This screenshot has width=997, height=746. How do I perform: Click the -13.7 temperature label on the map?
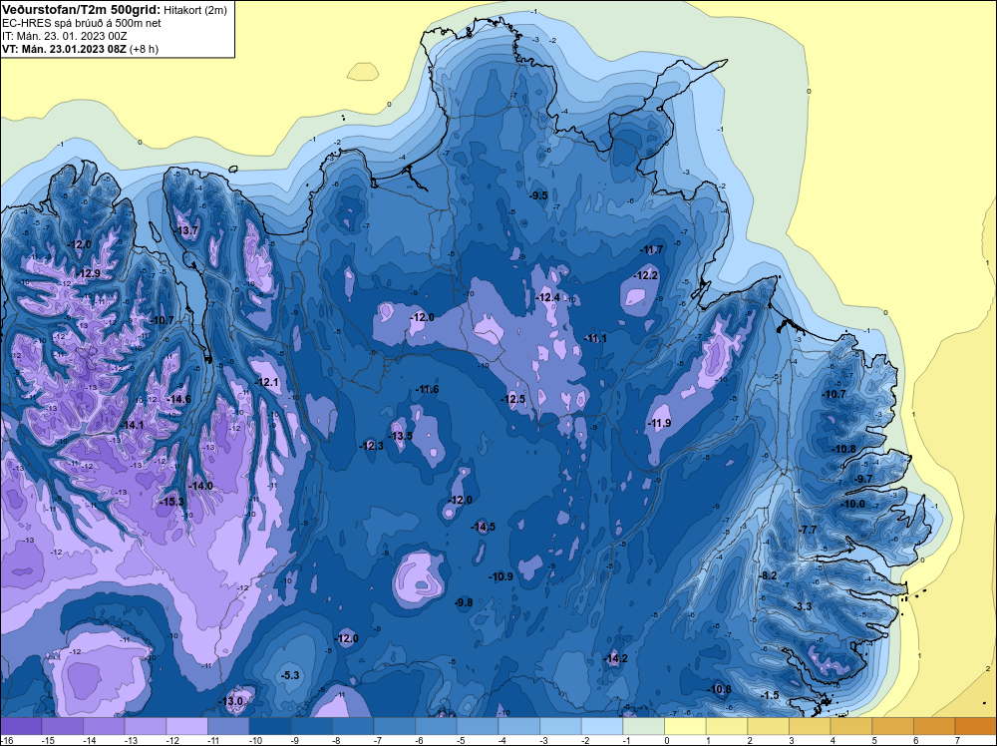[x=187, y=230]
